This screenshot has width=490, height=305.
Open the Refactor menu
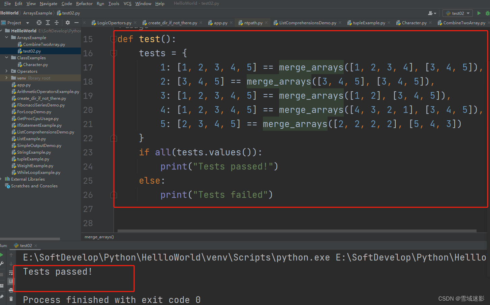[x=84, y=4]
